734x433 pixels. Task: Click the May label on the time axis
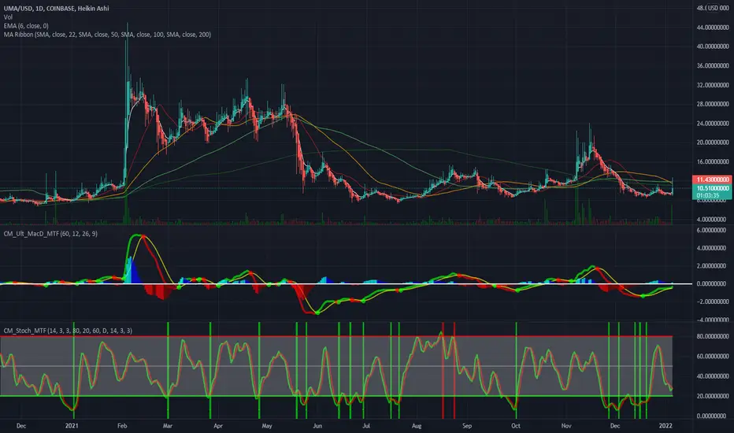tap(267, 426)
